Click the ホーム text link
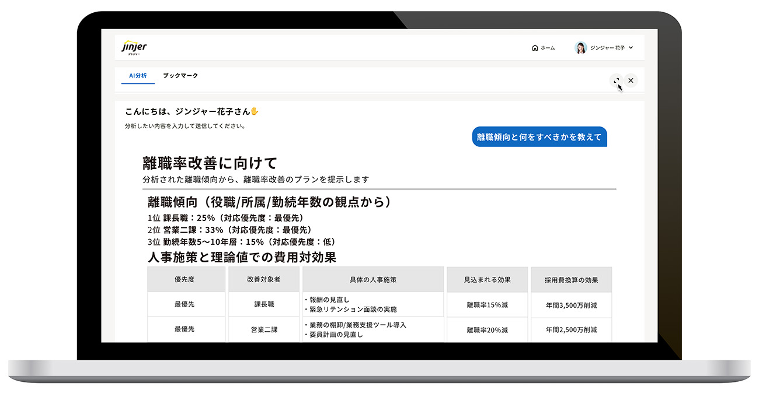The image size is (759, 397). pyautogui.click(x=548, y=48)
